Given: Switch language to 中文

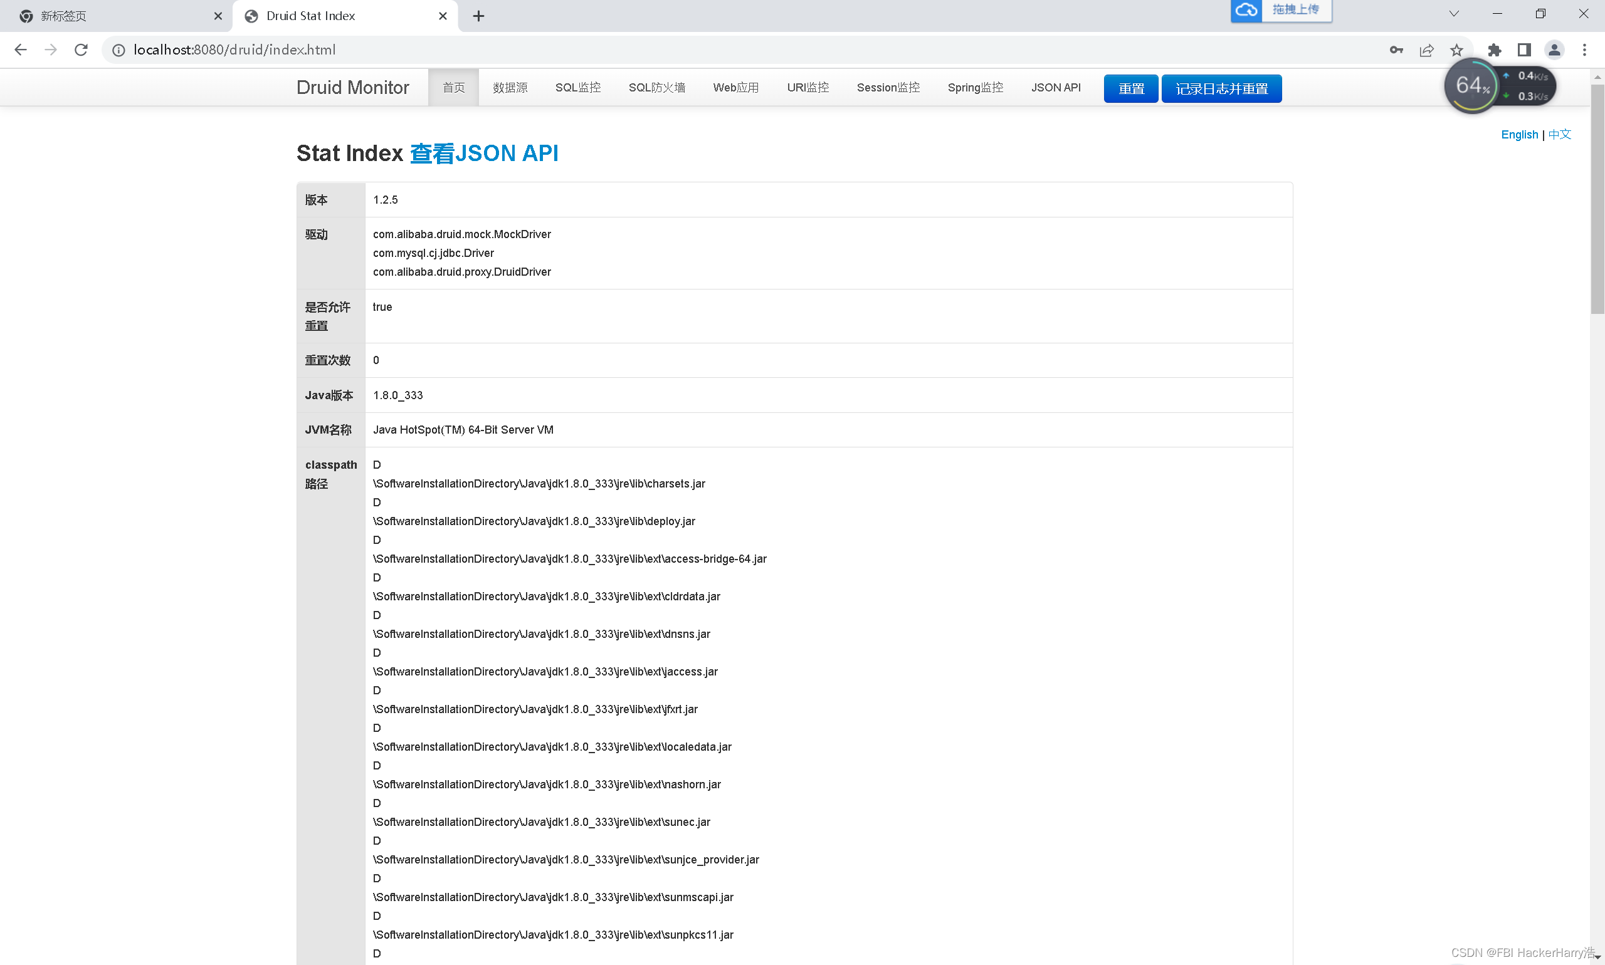Looking at the screenshot, I should pyautogui.click(x=1559, y=135).
